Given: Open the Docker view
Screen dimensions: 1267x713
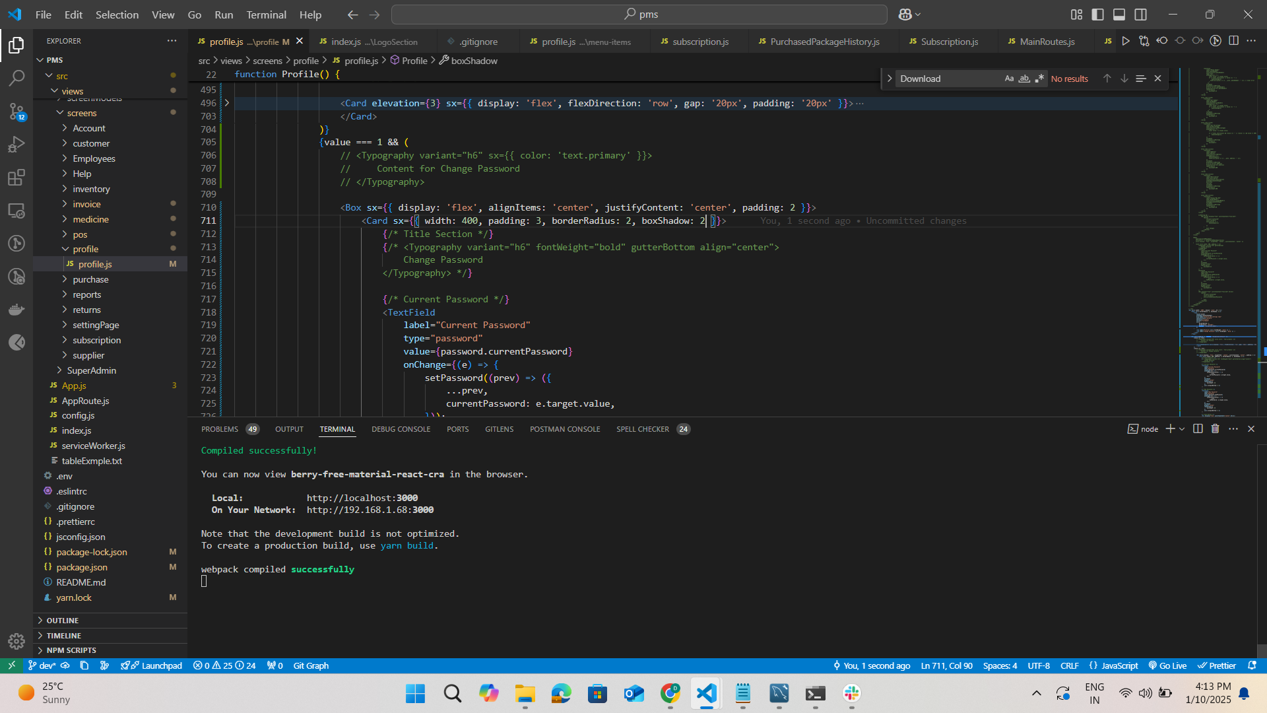Looking at the screenshot, I should pyautogui.click(x=16, y=310).
